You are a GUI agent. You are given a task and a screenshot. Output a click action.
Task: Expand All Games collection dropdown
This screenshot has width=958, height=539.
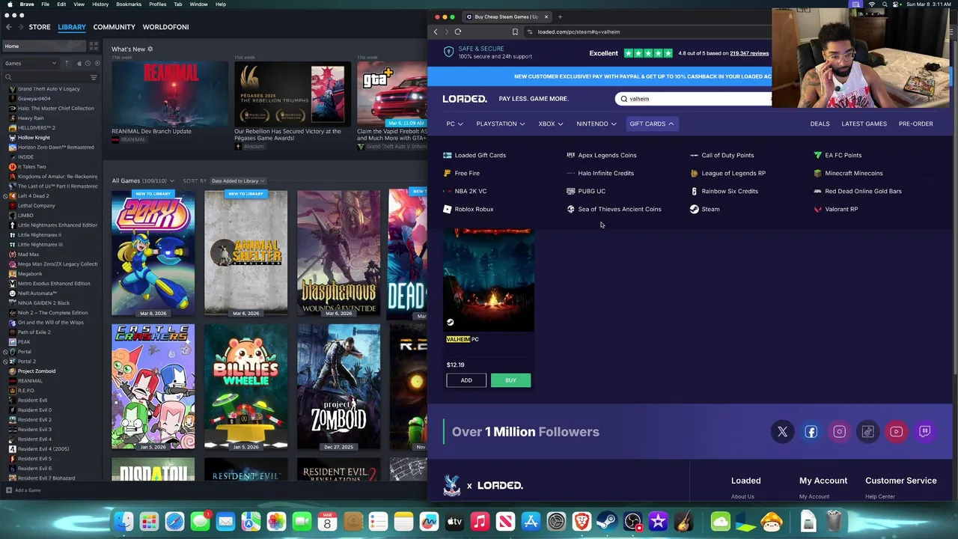pyautogui.click(x=143, y=180)
